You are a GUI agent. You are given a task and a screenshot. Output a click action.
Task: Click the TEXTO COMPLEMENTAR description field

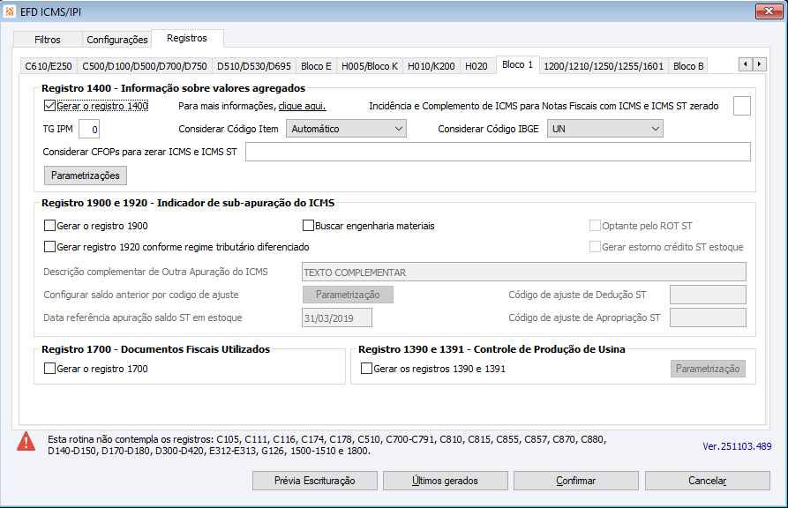pos(523,272)
